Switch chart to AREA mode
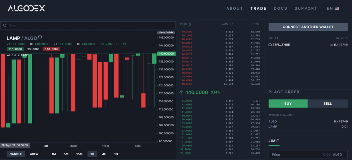Image resolution: width=352 pixels, height=160 pixels. pyautogui.click(x=34, y=154)
